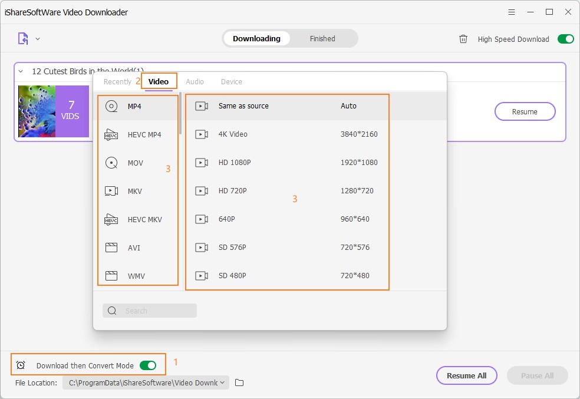Expand the dropdown arrow beside paste URL
Screen dimensions: 580x399
pos(38,39)
